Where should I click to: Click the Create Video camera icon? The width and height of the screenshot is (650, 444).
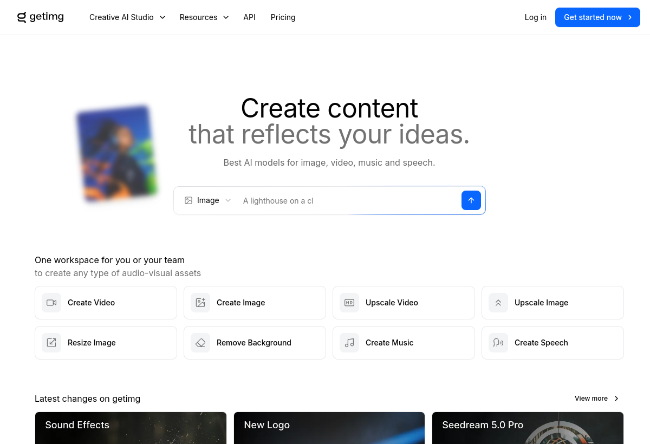pos(51,303)
